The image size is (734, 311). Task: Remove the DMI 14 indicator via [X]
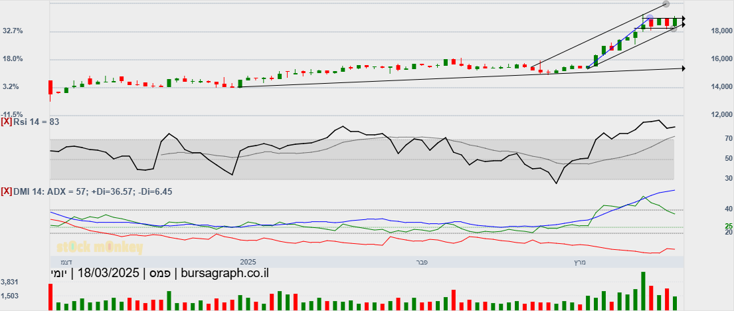click(x=7, y=191)
